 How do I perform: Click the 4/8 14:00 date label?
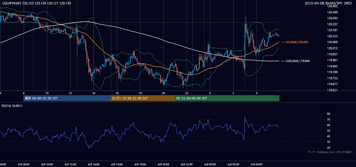(x=93, y=164)
